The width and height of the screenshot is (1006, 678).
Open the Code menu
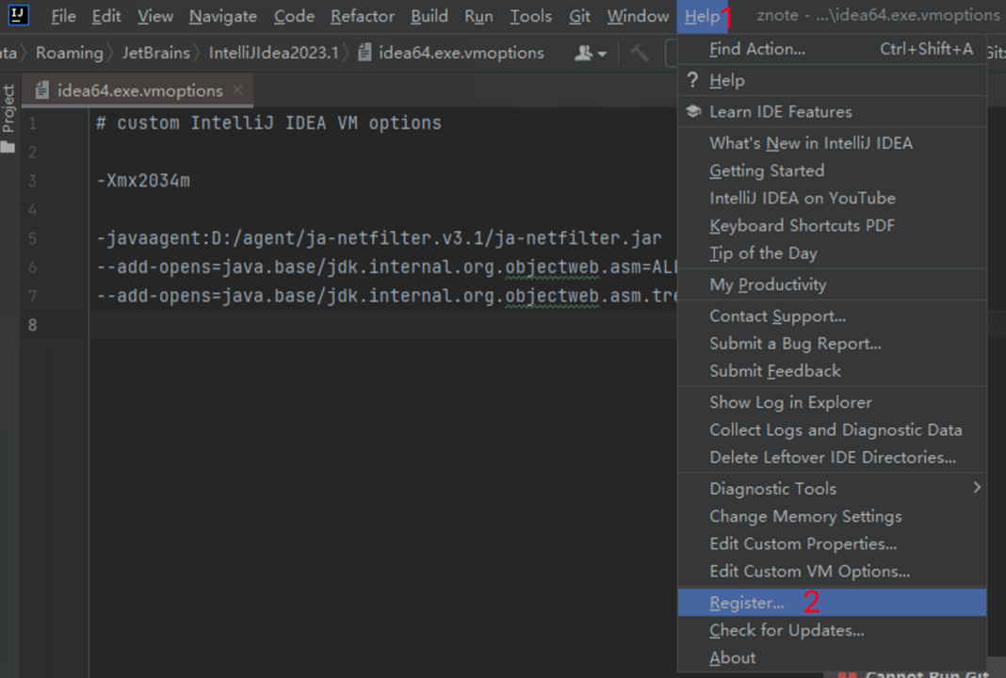point(294,16)
